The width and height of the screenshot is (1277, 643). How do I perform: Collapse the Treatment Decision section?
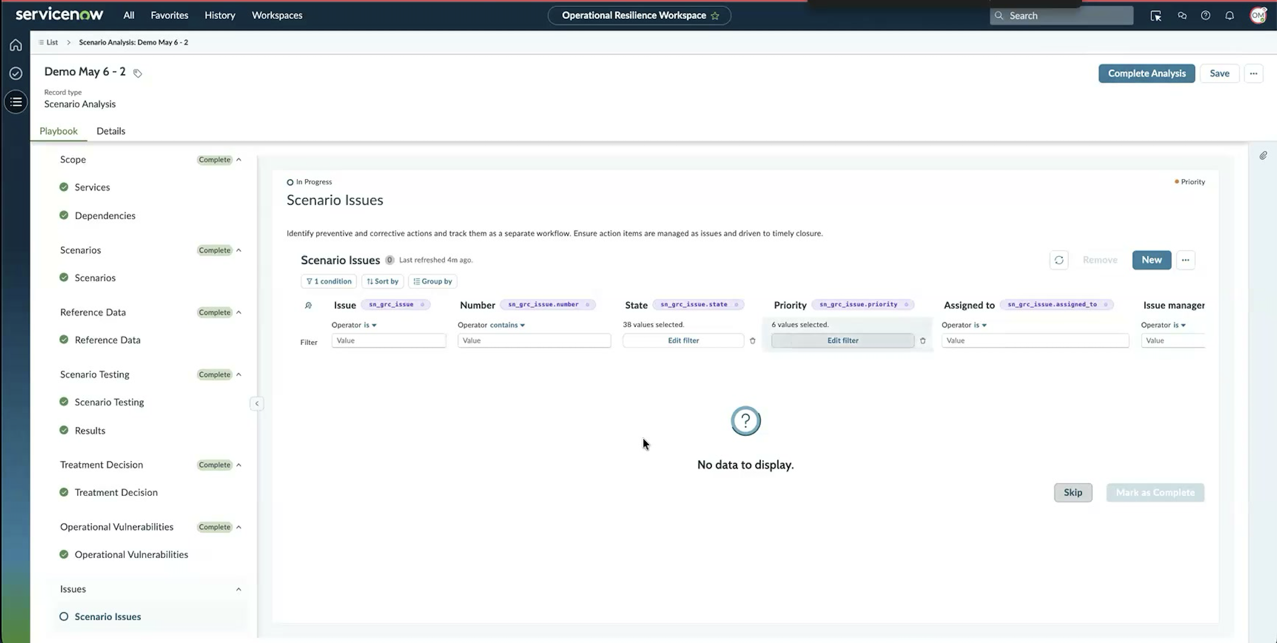pos(239,465)
